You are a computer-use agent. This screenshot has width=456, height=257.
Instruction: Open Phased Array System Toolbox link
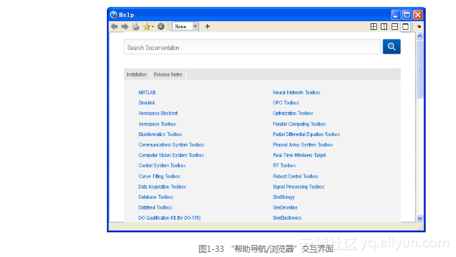303,145
